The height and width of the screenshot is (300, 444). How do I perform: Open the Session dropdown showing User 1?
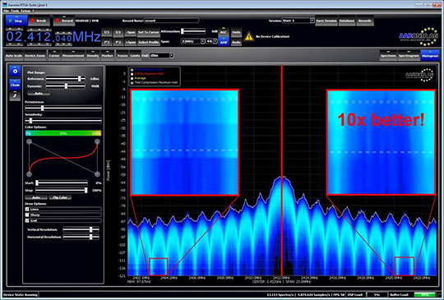[x=298, y=21]
